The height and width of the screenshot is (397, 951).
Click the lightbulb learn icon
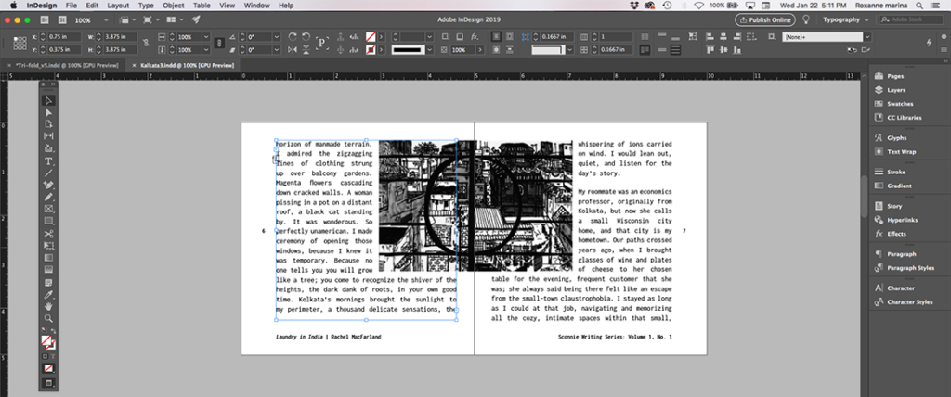[807, 20]
